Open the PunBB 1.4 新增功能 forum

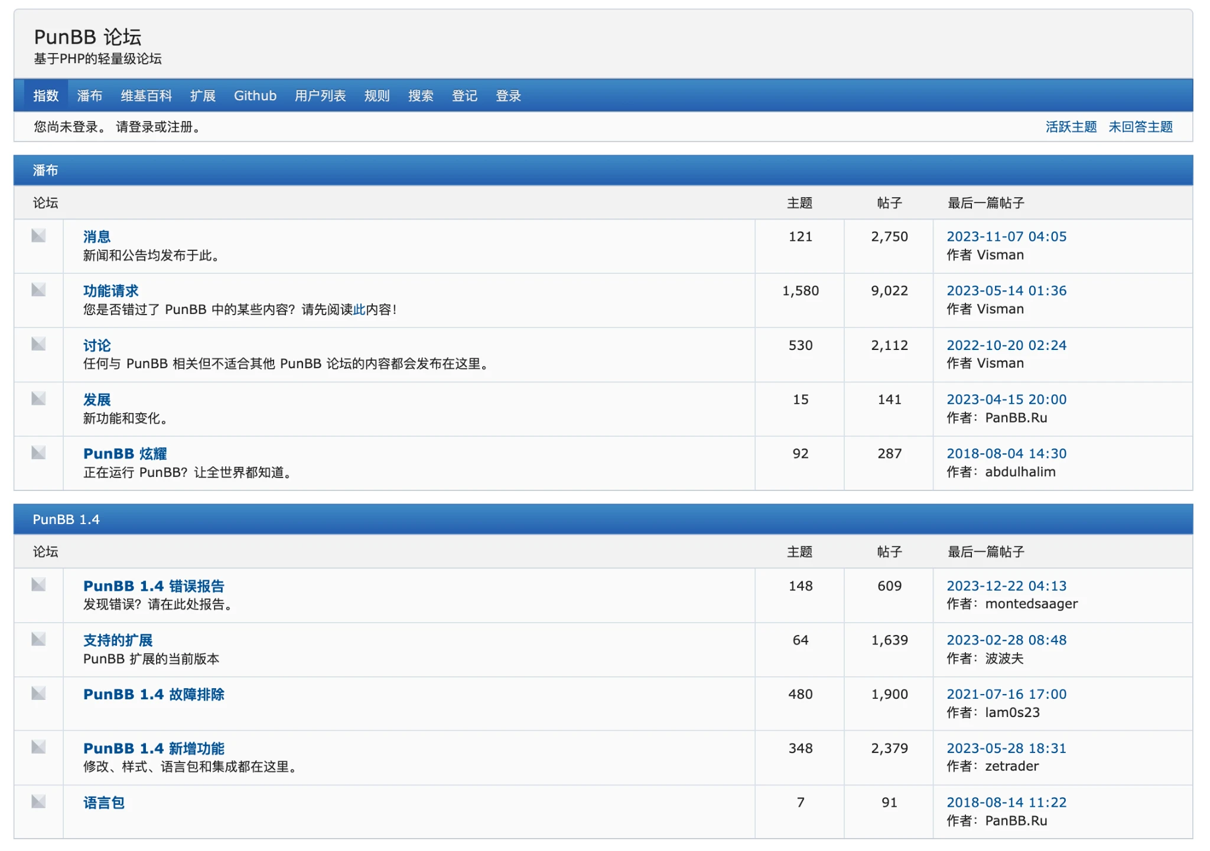154,749
